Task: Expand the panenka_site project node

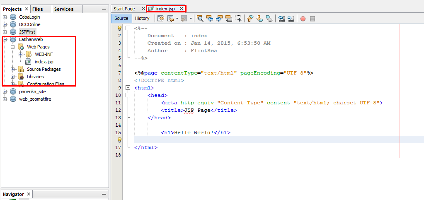Action: tap(5, 92)
